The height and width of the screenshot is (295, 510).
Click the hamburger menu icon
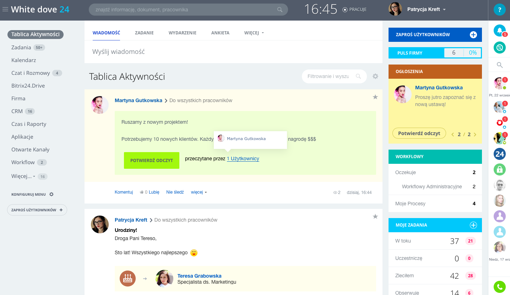(x=5, y=10)
